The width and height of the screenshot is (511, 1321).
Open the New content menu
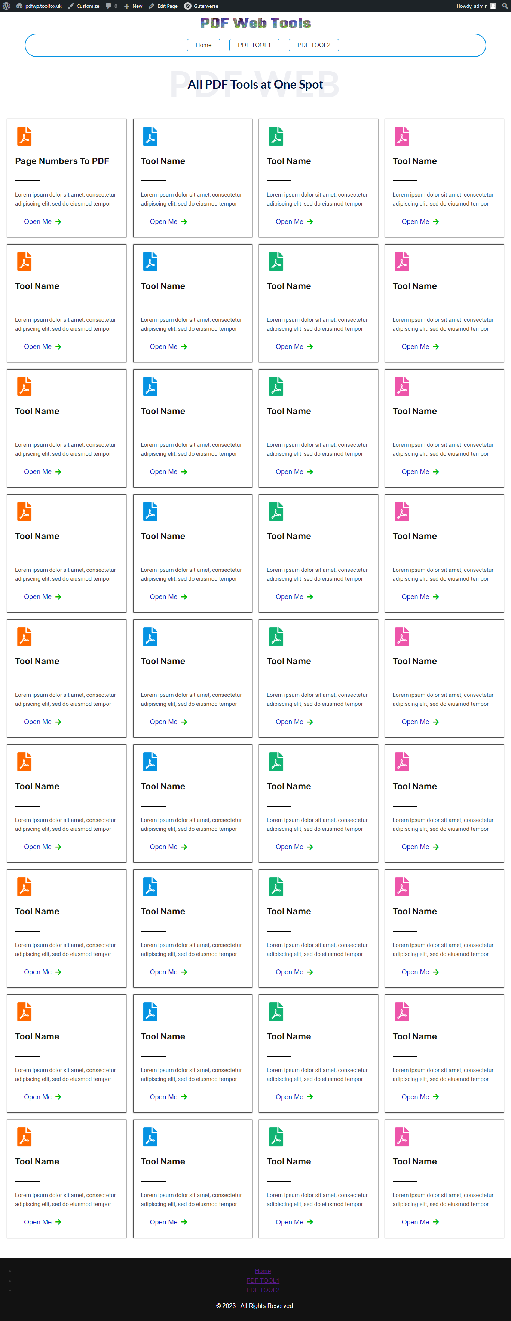[x=133, y=6]
